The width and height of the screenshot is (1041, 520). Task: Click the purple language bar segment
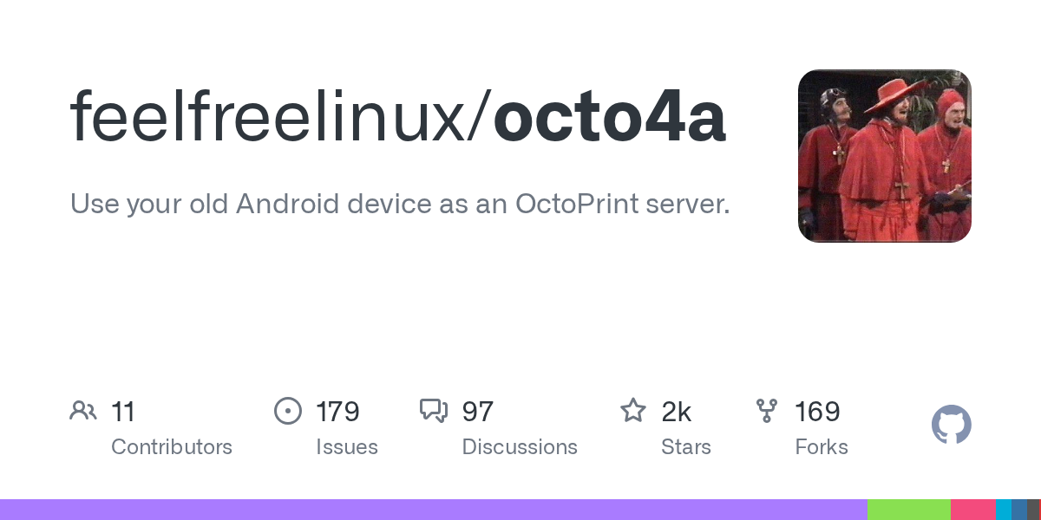click(x=434, y=510)
